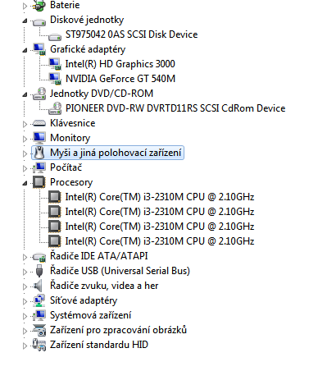Image resolution: width=327 pixels, height=371 pixels.
Task: Click the first i3-2310M processor icon
Action: [x=55, y=197]
